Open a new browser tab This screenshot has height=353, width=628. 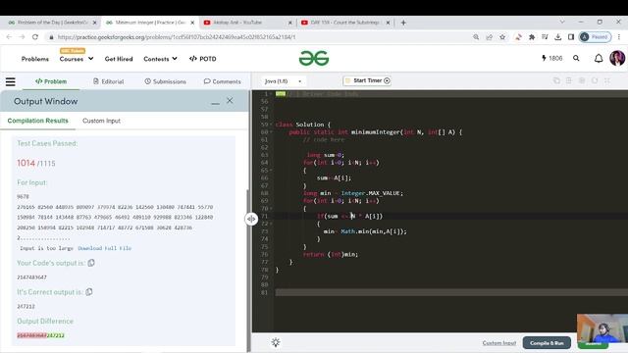[x=403, y=23]
